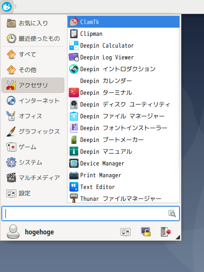The image size is (204, 272).
Task: Click the log out icon
Action: point(165,232)
